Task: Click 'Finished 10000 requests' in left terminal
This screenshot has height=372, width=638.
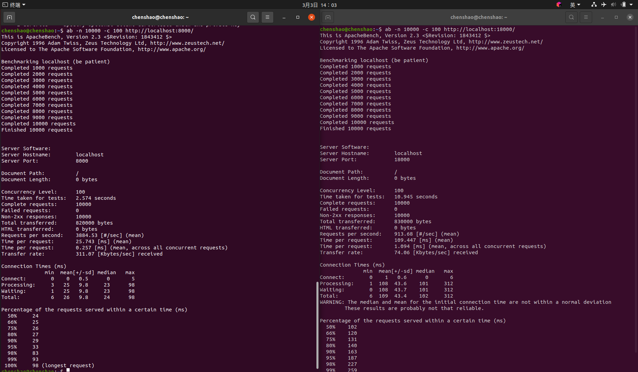Action: tap(37, 130)
